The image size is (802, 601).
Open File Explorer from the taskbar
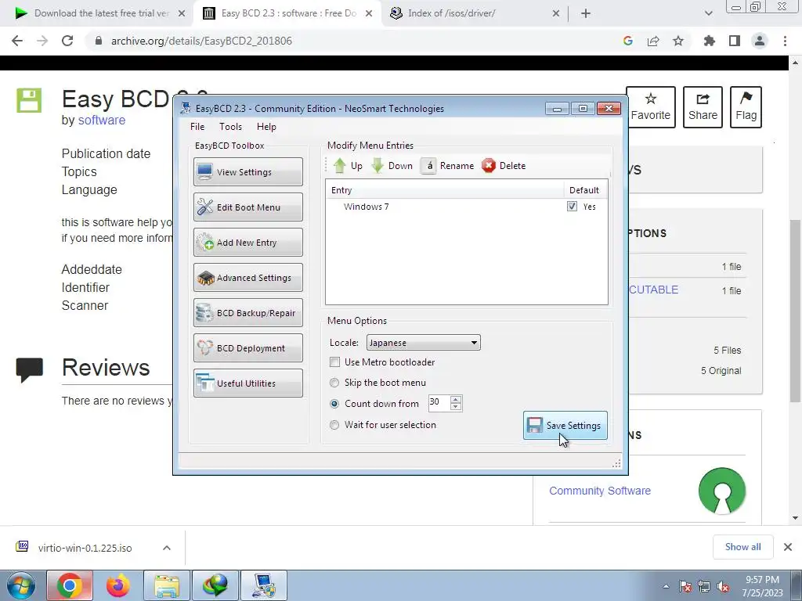coord(167,585)
